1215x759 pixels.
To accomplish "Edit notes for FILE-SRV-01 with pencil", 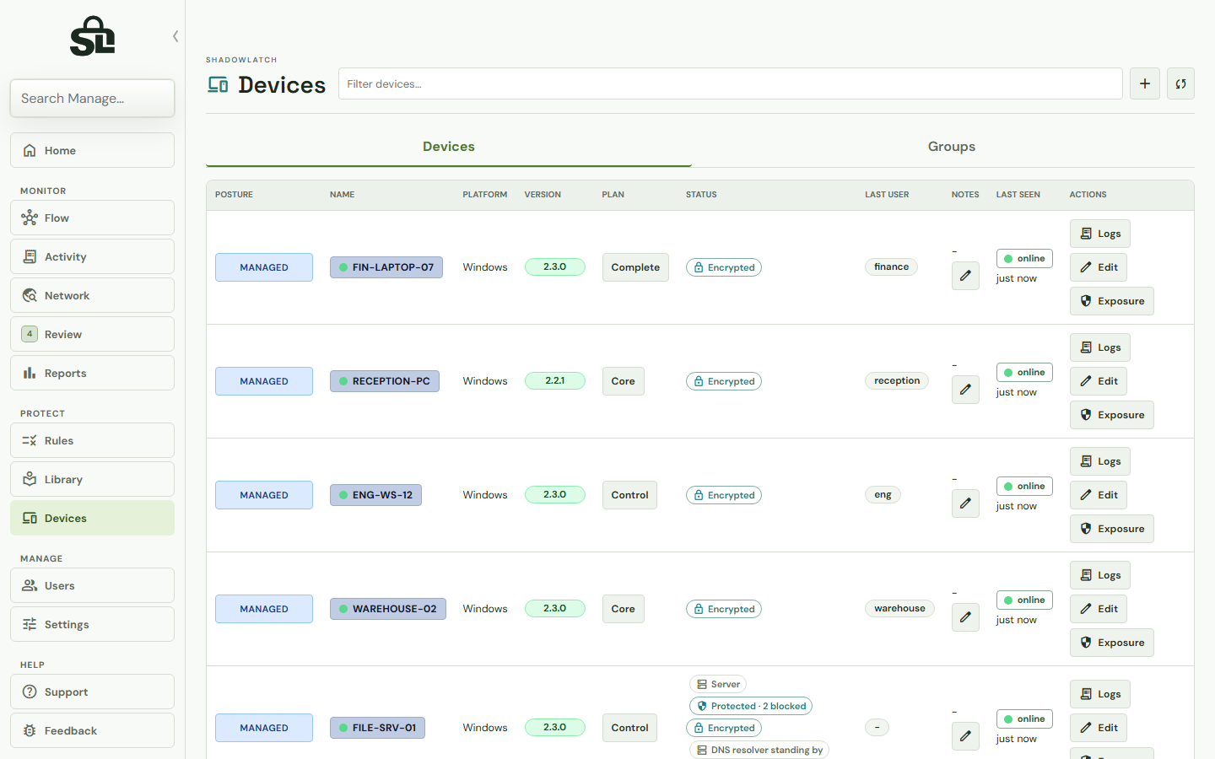I will click(965, 736).
